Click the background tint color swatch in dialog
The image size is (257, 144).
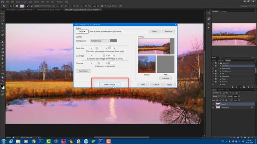click(x=114, y=41)
